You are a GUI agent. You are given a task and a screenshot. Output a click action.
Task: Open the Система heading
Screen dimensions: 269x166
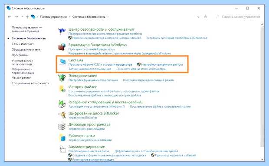(75, 60)
